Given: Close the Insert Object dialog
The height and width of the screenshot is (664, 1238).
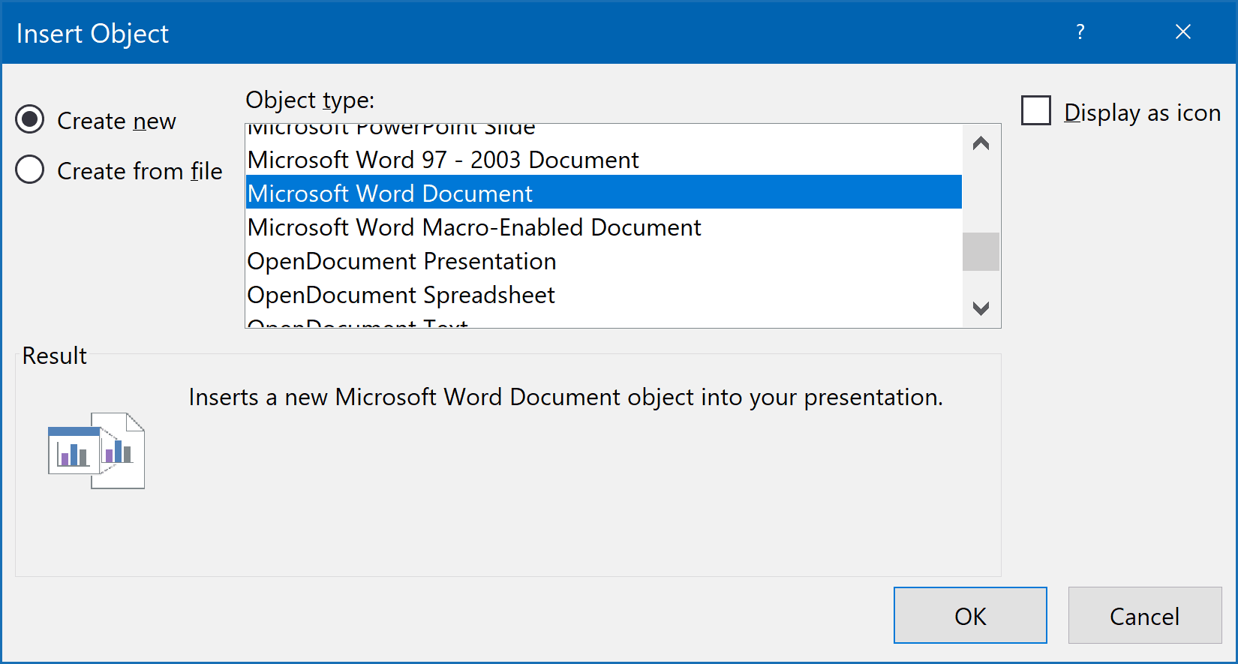Looking at the screenshot, I should (1183, 32).
